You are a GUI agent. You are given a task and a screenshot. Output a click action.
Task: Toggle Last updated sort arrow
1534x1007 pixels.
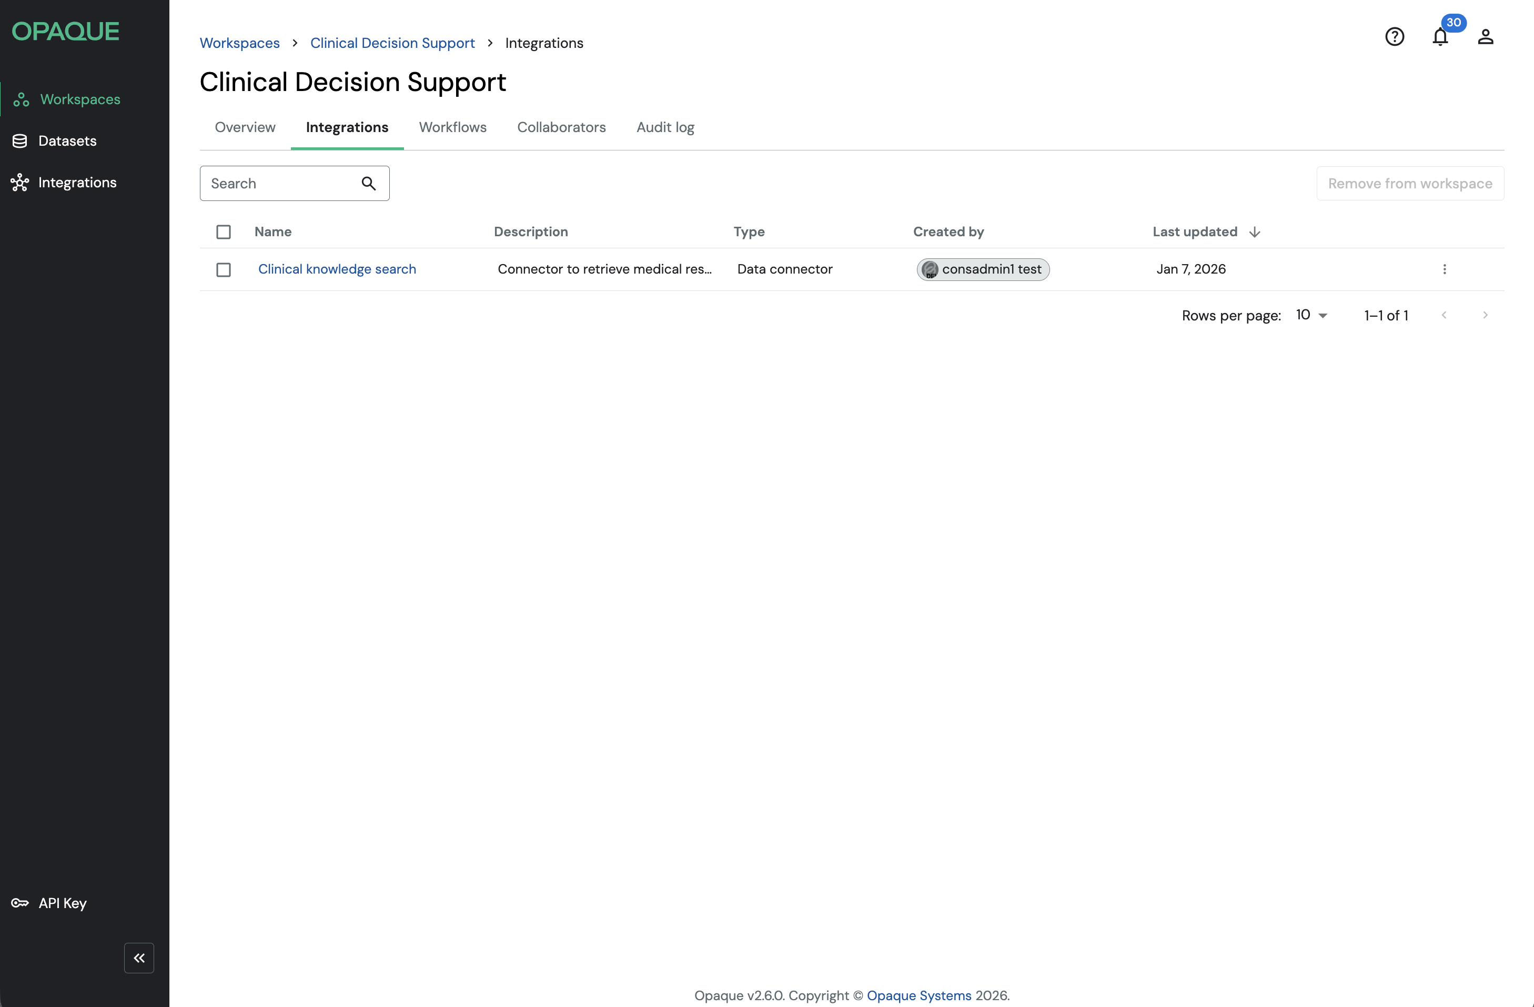1254,232
